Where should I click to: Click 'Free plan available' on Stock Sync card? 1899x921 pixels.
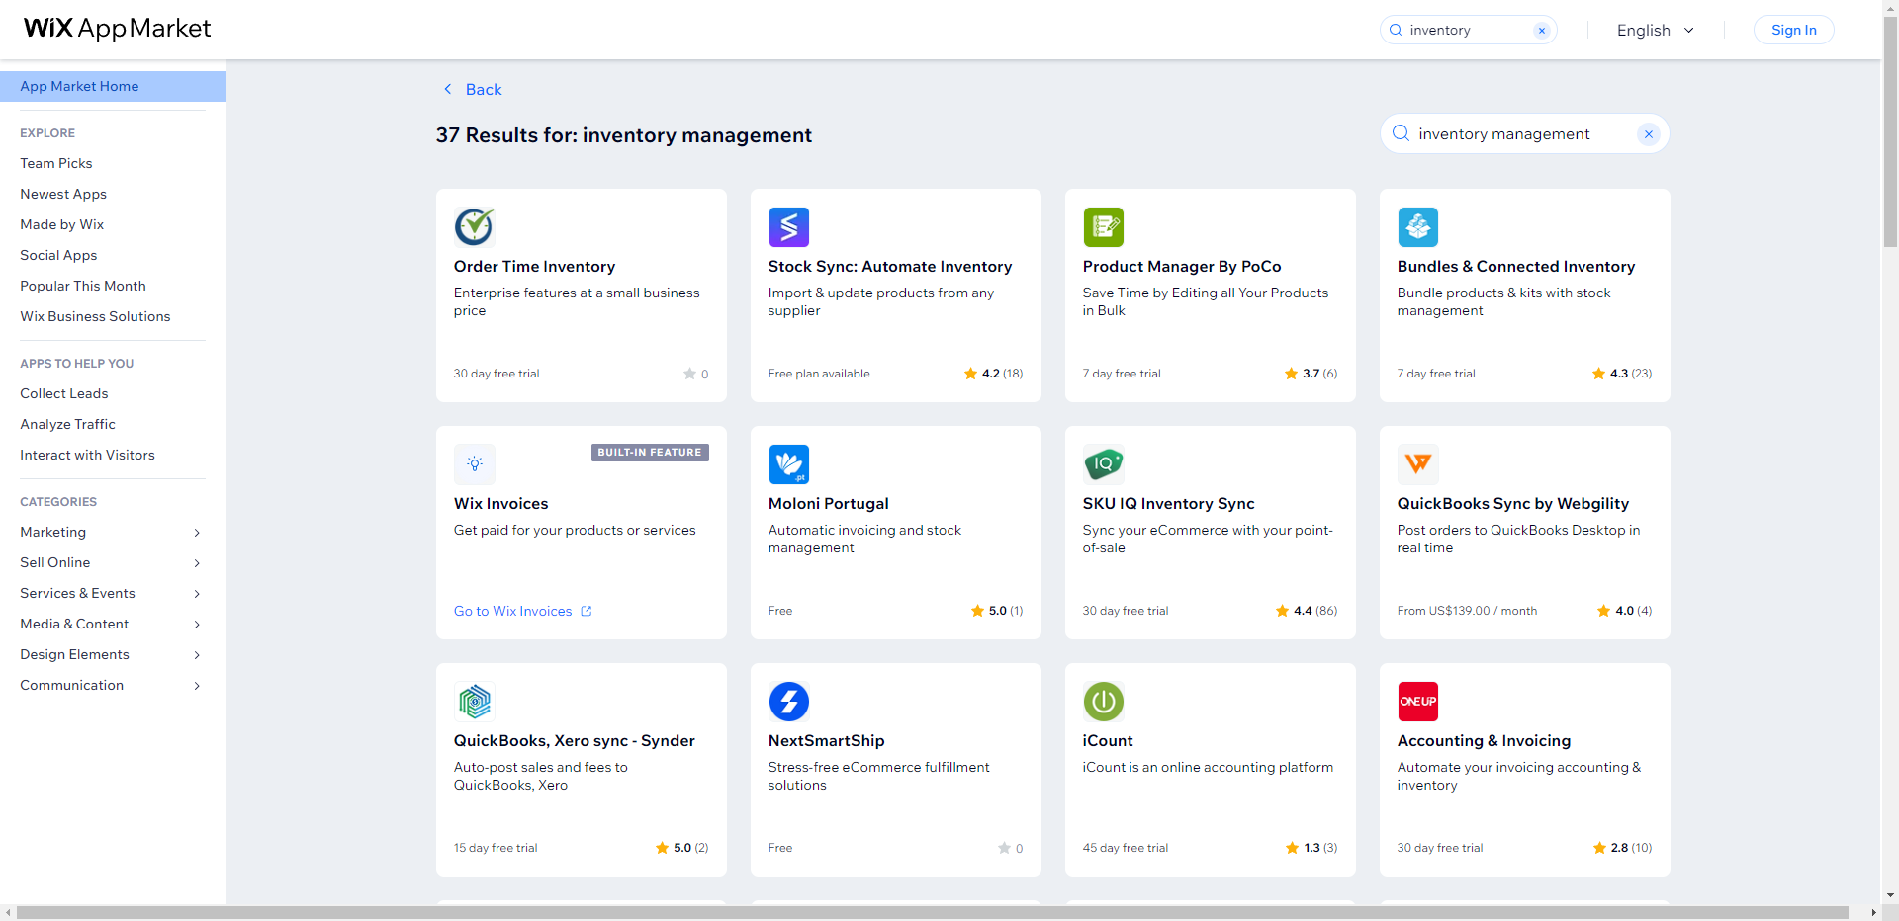click(819, 374)
